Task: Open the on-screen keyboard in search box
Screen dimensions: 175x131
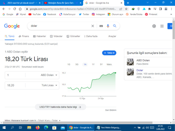Action: coord(101,26)
